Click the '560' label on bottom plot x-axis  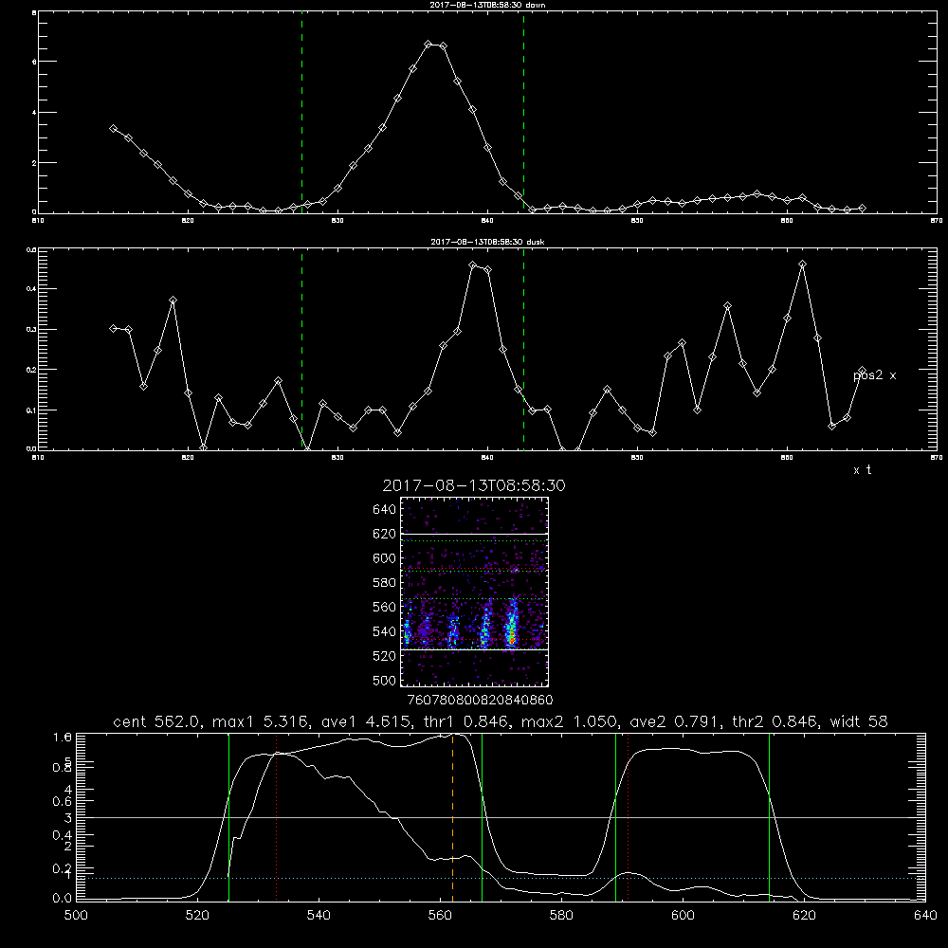(x=440, y=916)
